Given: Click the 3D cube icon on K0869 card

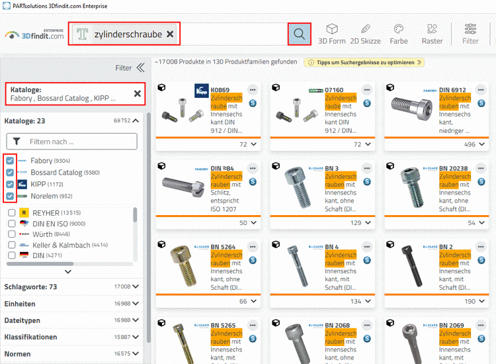Looking at the screenshot, I should tap(161, 87).
